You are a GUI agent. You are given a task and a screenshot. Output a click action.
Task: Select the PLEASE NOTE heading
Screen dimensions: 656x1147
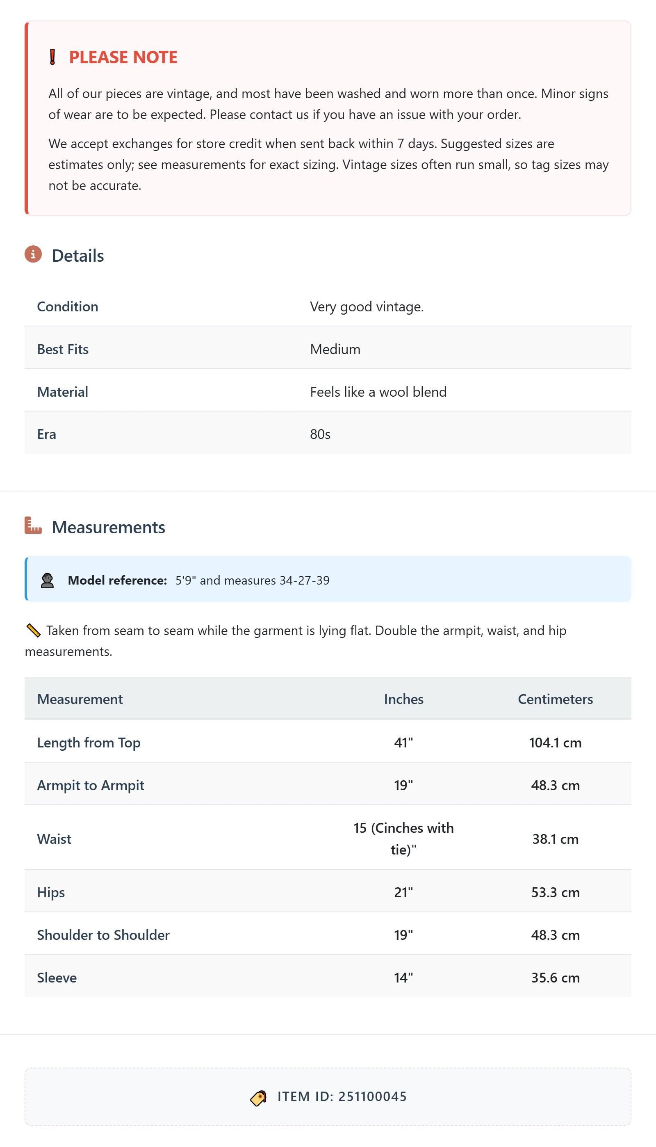pyautogui.click(x=123, y=57)
